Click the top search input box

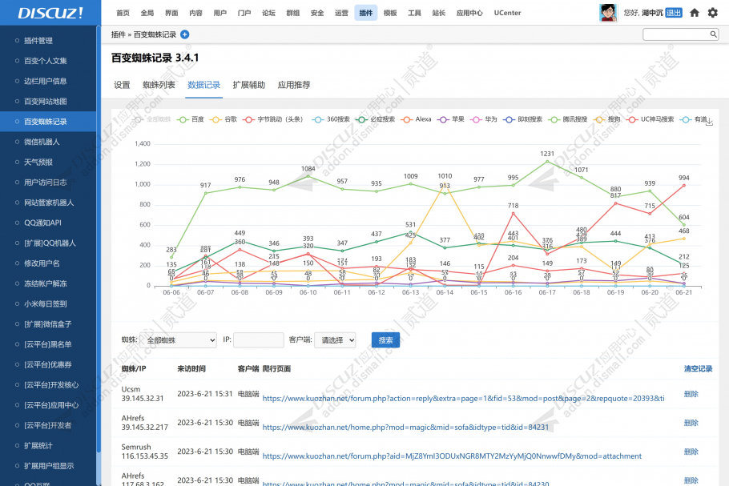[x=681, y=34]
